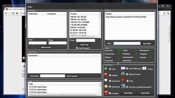Click the Add Account button

coord(46,47)
